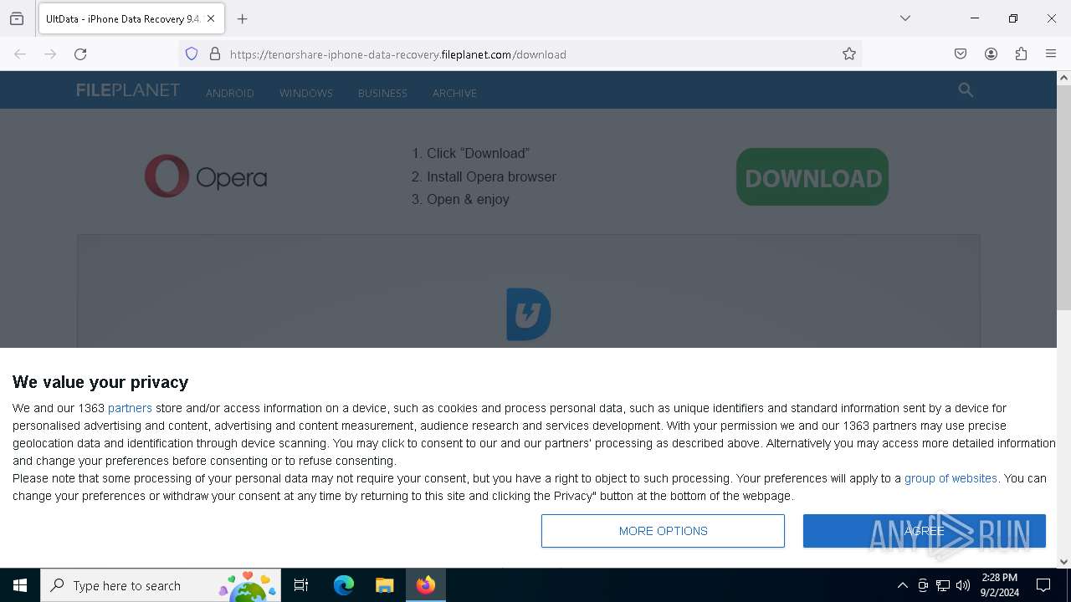The image size is (1071, 602).
Task: Open a new tab with plus button
Action: 243,18
